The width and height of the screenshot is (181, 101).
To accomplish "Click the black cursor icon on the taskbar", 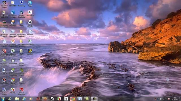I will pos(66,99).
